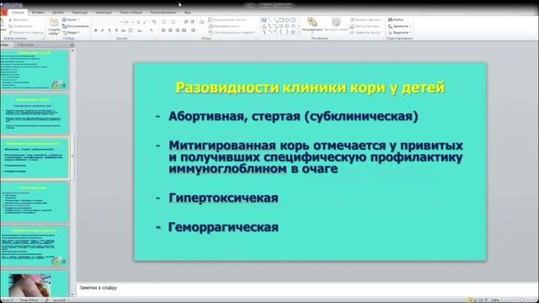Select the first slide thumbnail
Screen dimensions: 539x303
35,70
